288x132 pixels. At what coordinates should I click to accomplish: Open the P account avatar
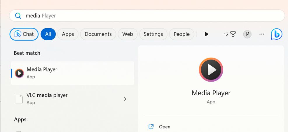click(x=247, y=34)
